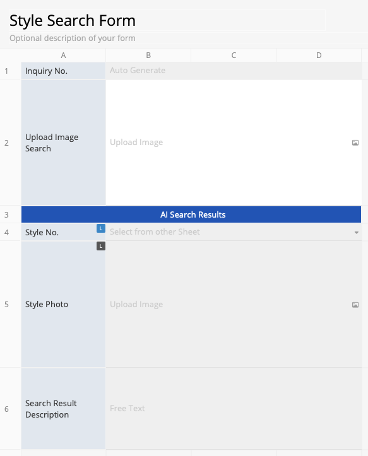This screenshot has width=368, height=456.
Task: Select the Search Result Description label cell
Action: point(63,409)
